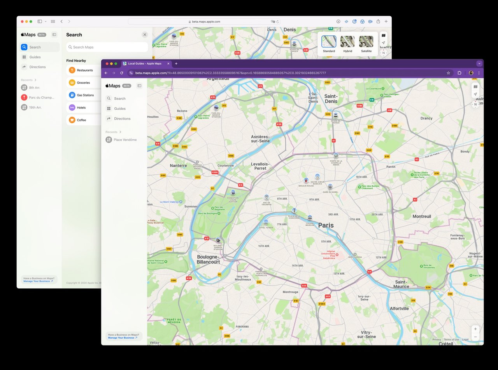Click the Roland-Garros Stadium marker
The width and height of the screenshot is (498, 370).
218,240
